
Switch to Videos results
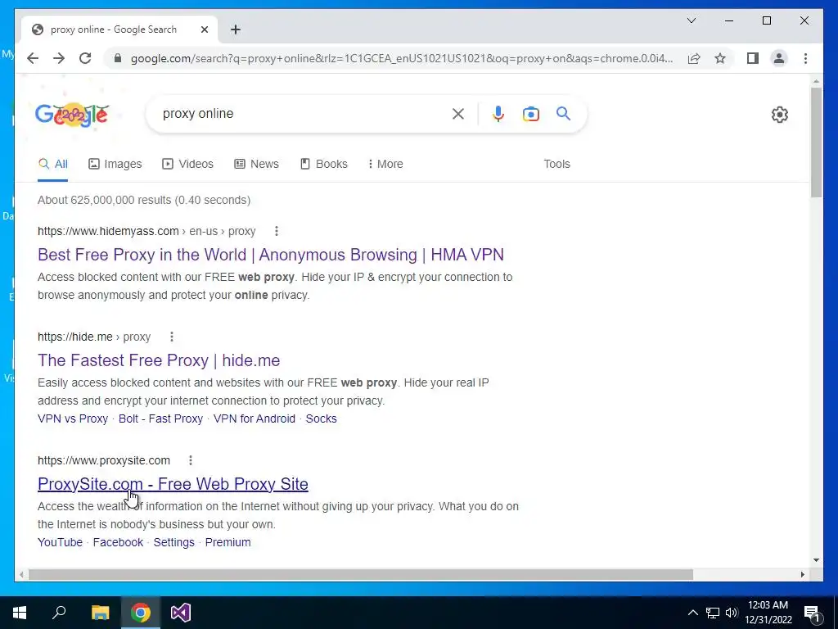pyautogui.click(x=187, y=164)
